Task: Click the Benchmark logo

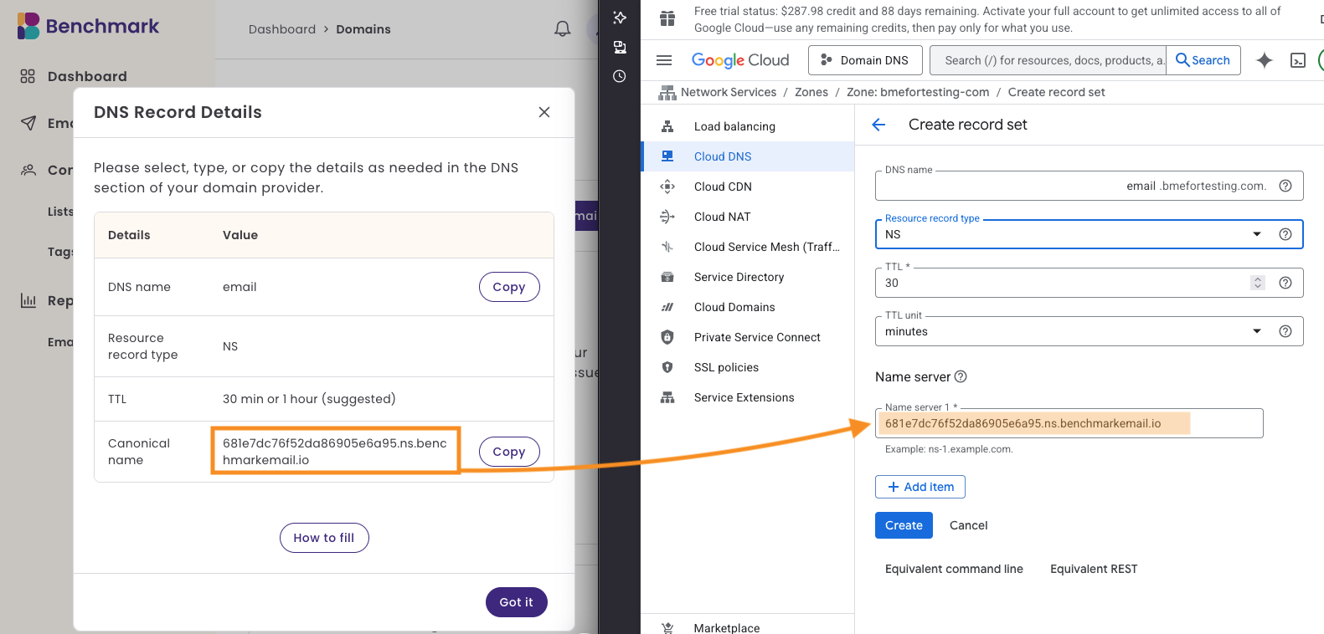Action: (x=89, y=26)
